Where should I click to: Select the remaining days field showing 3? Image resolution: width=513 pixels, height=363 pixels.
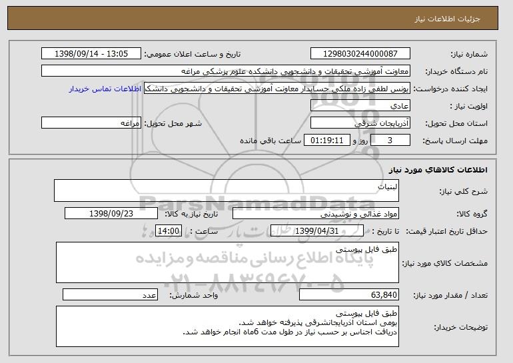point(390,141)
